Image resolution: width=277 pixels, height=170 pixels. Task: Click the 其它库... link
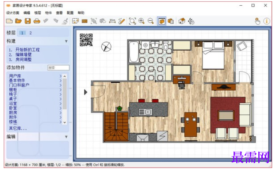click(18, 129)
